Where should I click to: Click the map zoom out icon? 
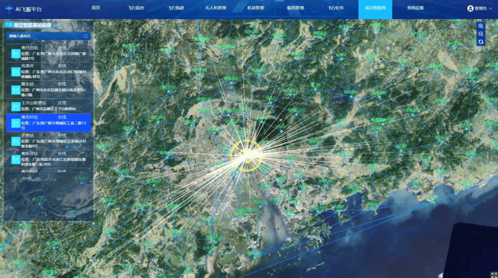pyautogui.click(x=481, y=34)
